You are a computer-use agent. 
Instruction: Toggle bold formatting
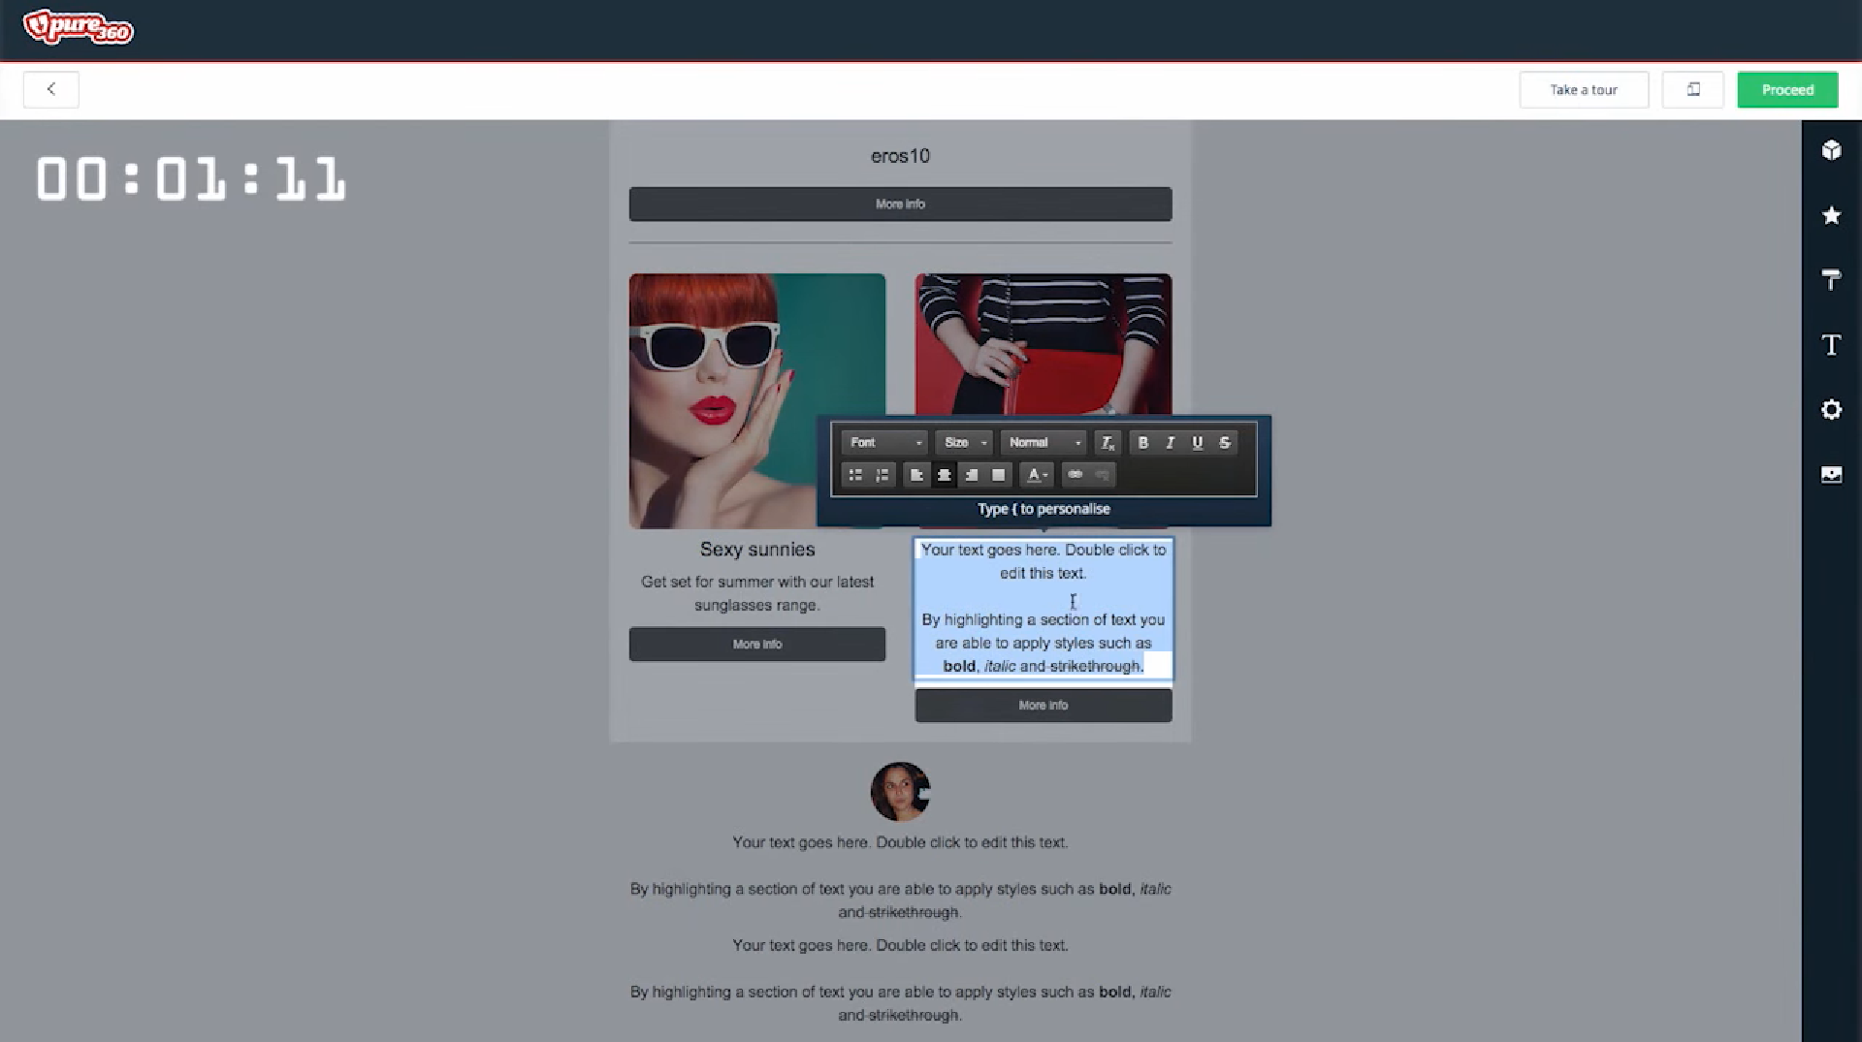(x=1143, y=443)
